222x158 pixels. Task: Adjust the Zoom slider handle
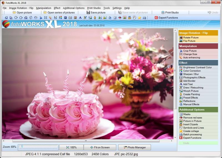click(22, 146)
